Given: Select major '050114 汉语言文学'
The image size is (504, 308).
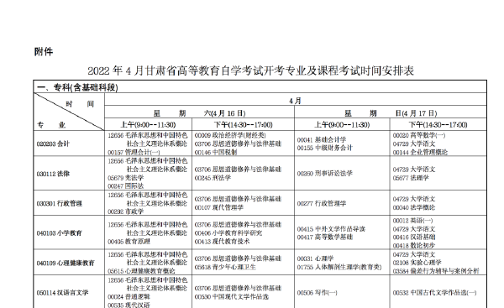Looking at the screenshot, I should coord(62,293).
